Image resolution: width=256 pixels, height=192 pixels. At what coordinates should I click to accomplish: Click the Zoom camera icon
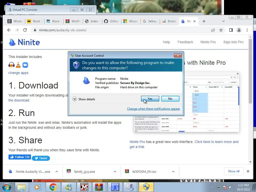[x=25, y=65]
